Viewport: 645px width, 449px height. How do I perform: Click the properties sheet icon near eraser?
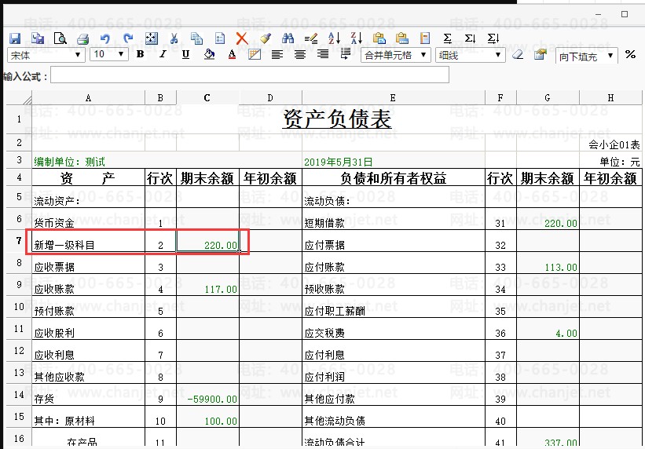pos(540,54)
